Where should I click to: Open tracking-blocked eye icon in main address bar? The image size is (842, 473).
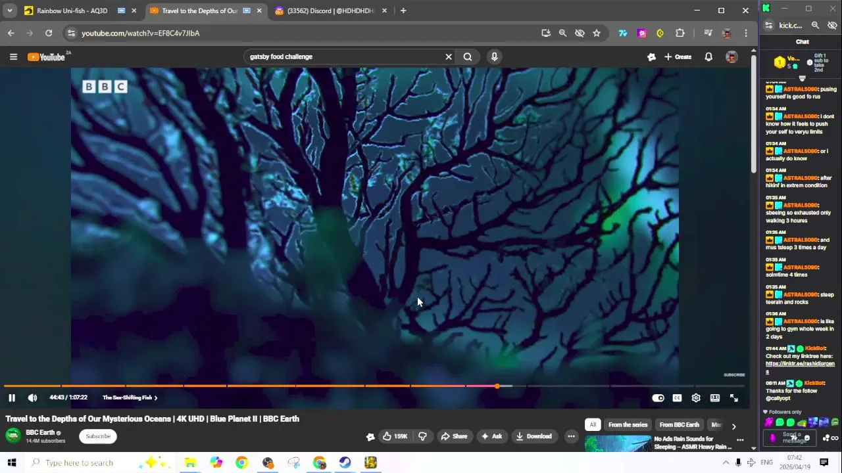coord(580,33)
